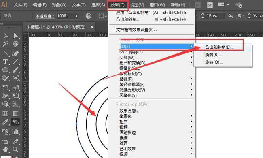263x158 pixels.
Task: Select the Type tool
Action: 5,62
